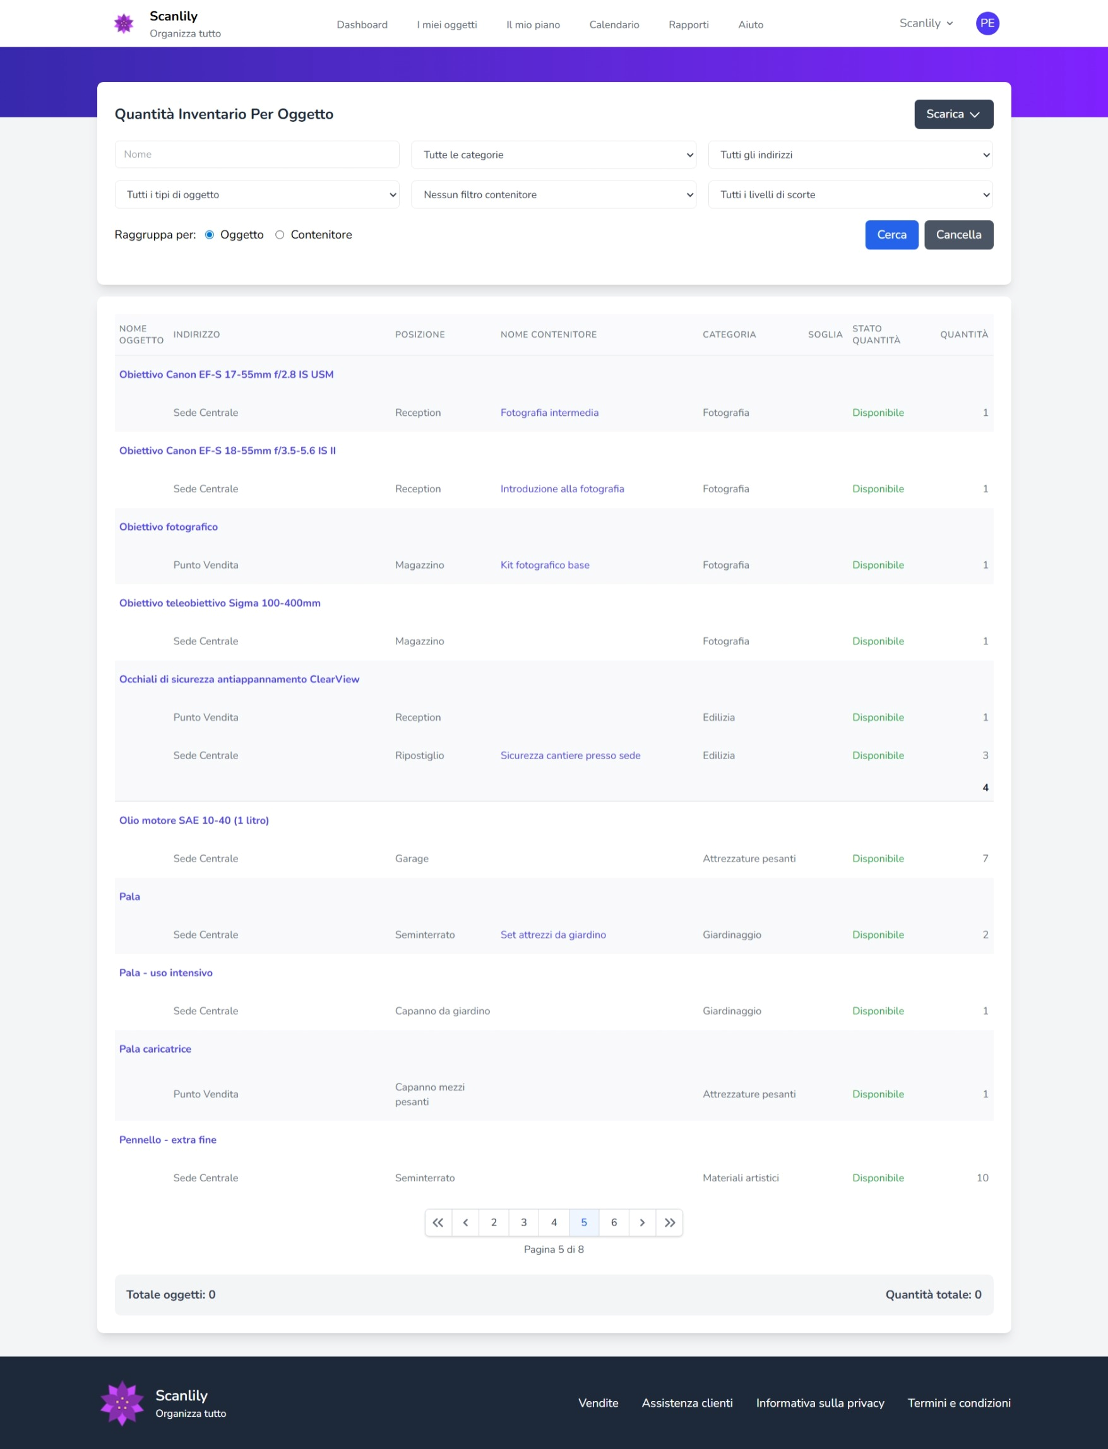Screen dimensions: 1108x1449
Task: Expand the Tutti i livelli di scorte dropdown
Action: point(850,194)
